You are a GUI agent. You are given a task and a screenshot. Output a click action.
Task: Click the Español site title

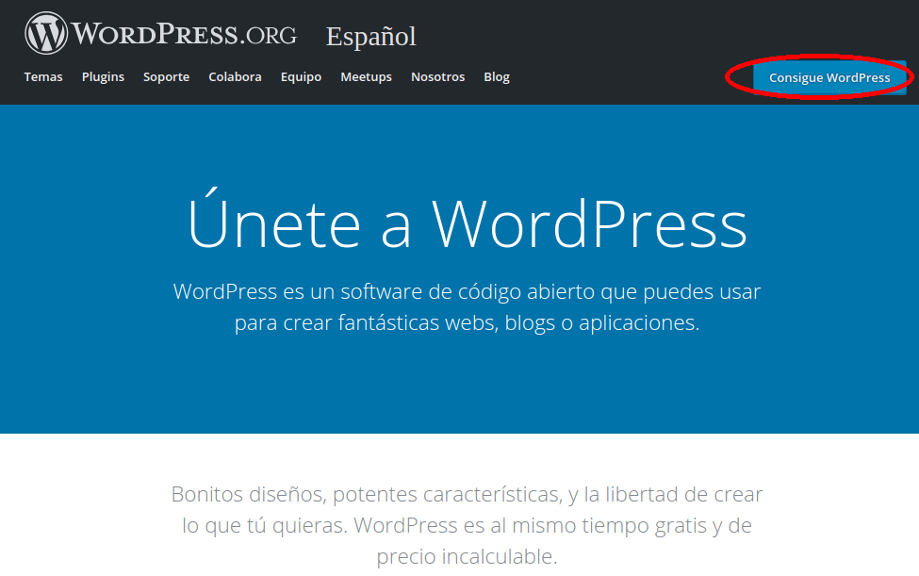pos(371,37)
